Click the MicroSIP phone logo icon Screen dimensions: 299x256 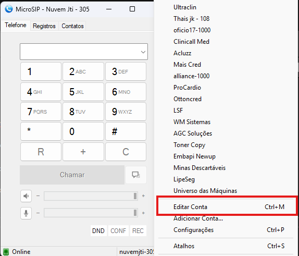8,9
